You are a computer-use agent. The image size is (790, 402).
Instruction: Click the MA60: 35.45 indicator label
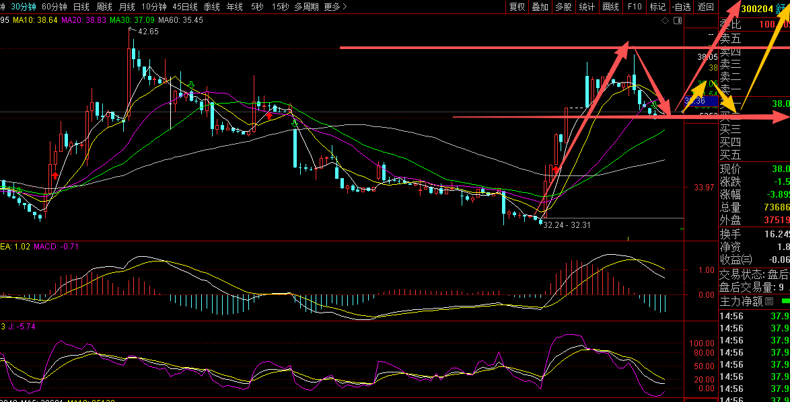click(180, 20)
